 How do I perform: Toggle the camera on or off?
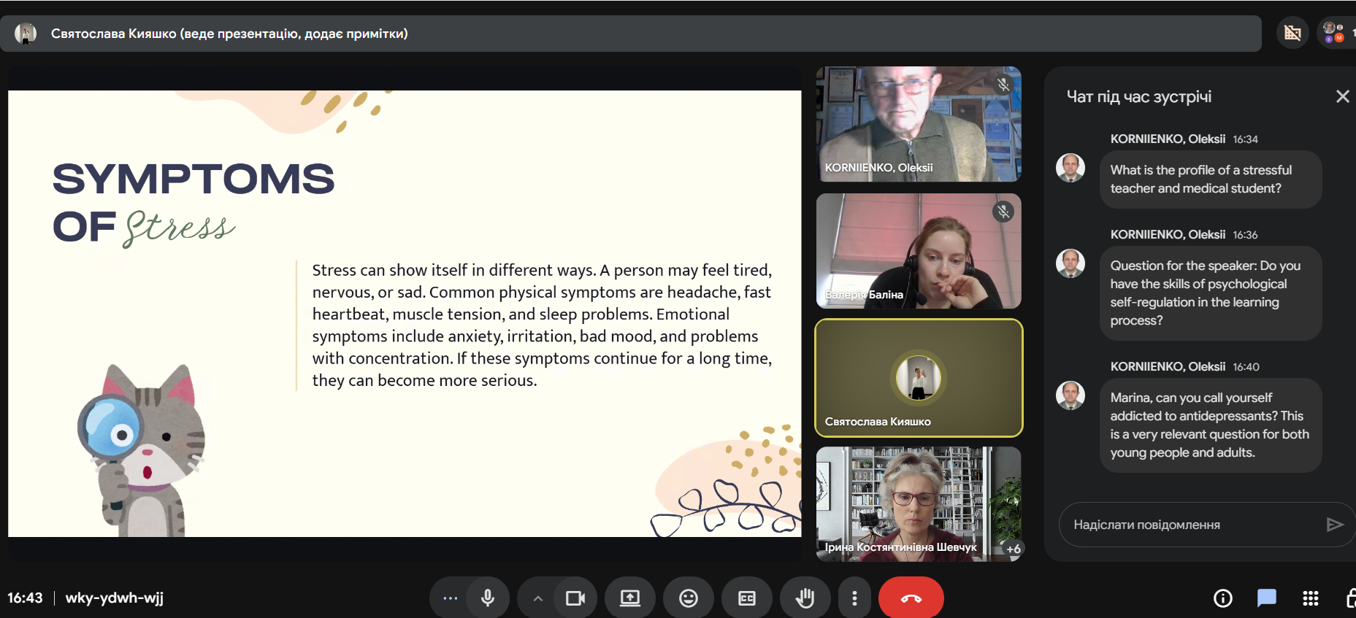(x=575, y=598)
